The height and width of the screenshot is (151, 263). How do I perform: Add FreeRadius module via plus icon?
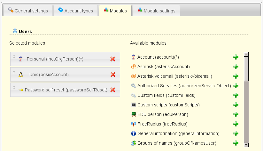click(x=236, y=124)
